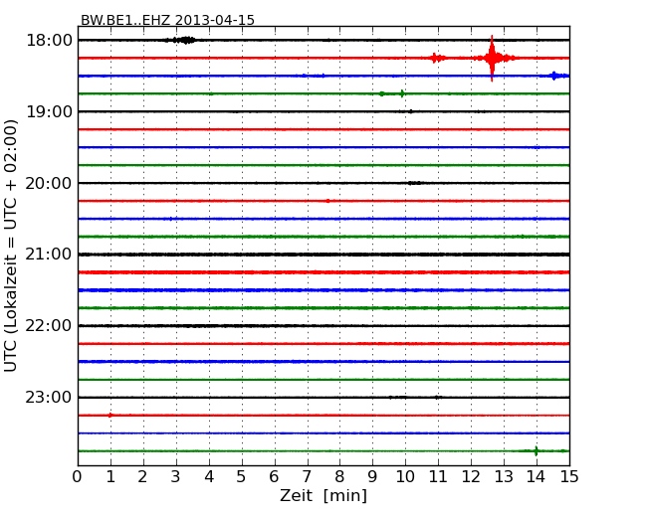Click the x-axis tick label 12
647x517 pixels.
pos(471,476)
